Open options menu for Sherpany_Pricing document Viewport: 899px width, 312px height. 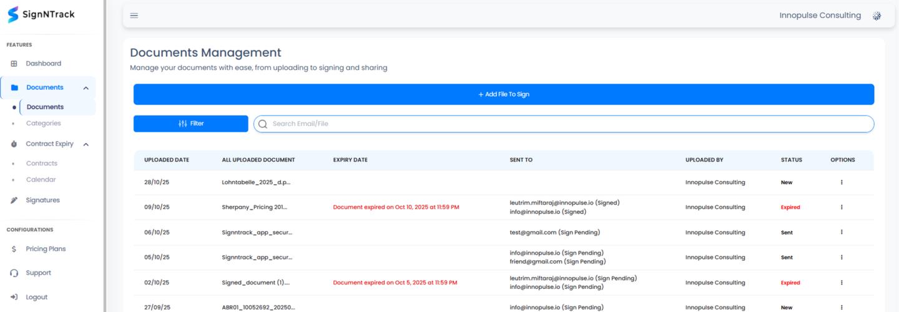coord(842,207)
